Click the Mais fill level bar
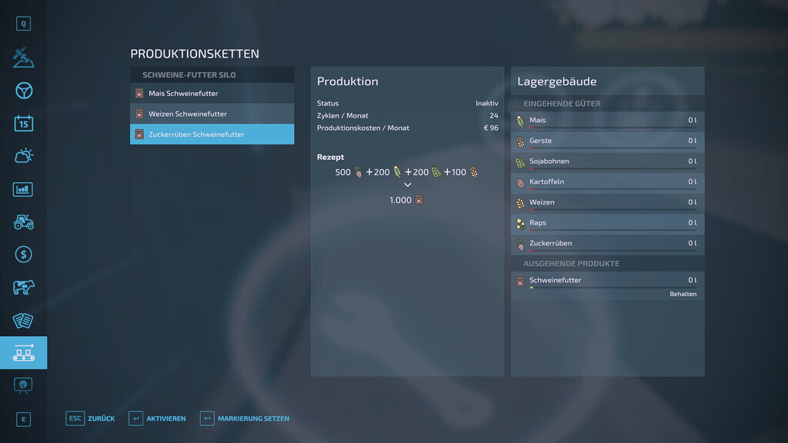788x443 pixels. click(613, 128)
